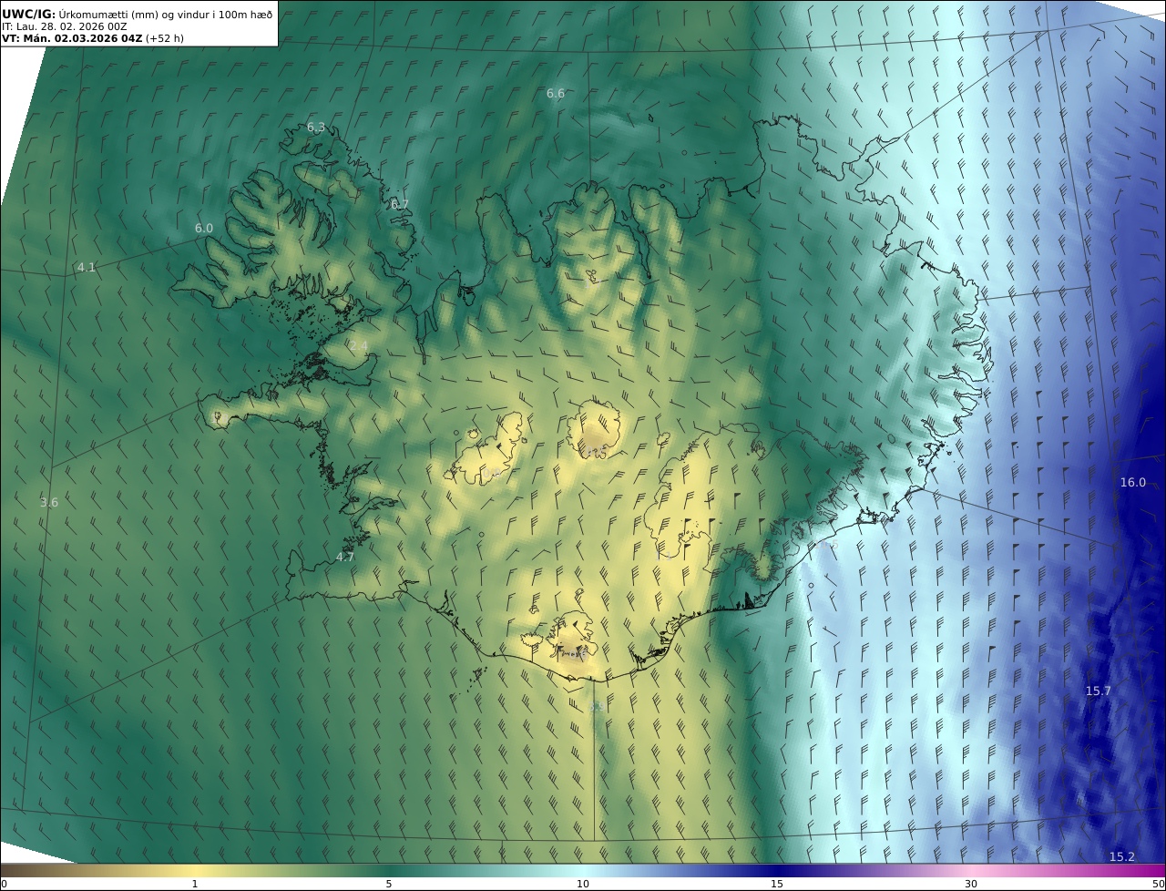Click the 6.0 value label on the map

click(x=204, y=228)
